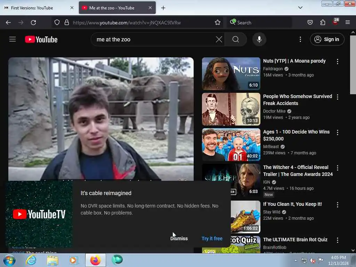The image size is (356, 267).
Task: Open The Witcher 4 Official Reveal Trailer title
Action: tap(298, 170)
